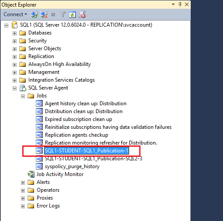The image size is (223, 221).
Task: Select syspolicy_purge_history job
Action: tap(72, 166)
